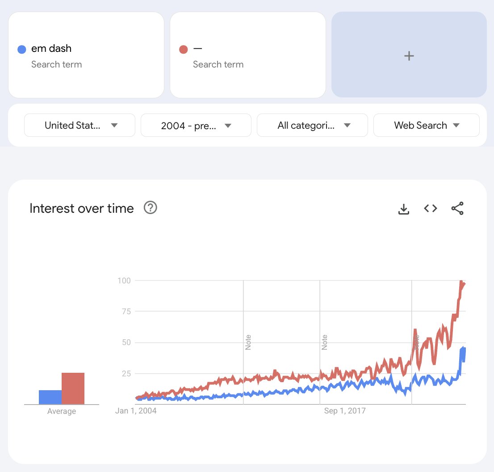Select the third Note marker on the chart
Image resolution: width=494 pixels, height=472 pixels.
pyautogui.click(x=416, y=342)
